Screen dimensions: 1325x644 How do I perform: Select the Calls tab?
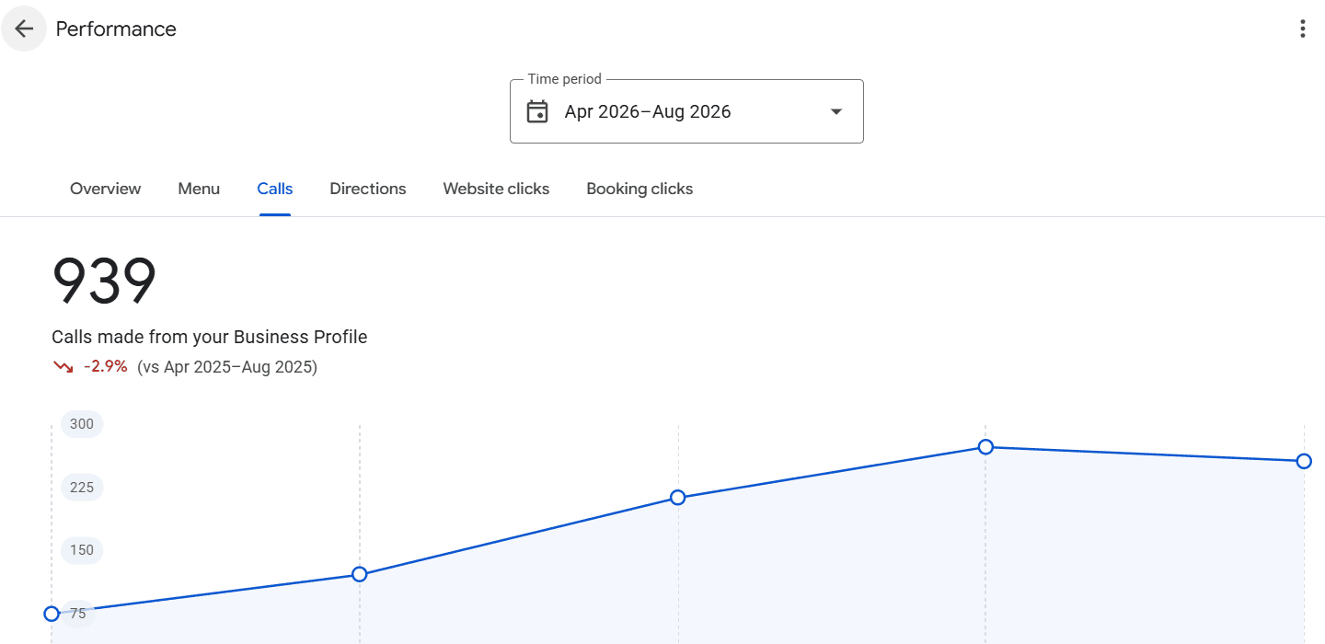click(x=275, y=189)
